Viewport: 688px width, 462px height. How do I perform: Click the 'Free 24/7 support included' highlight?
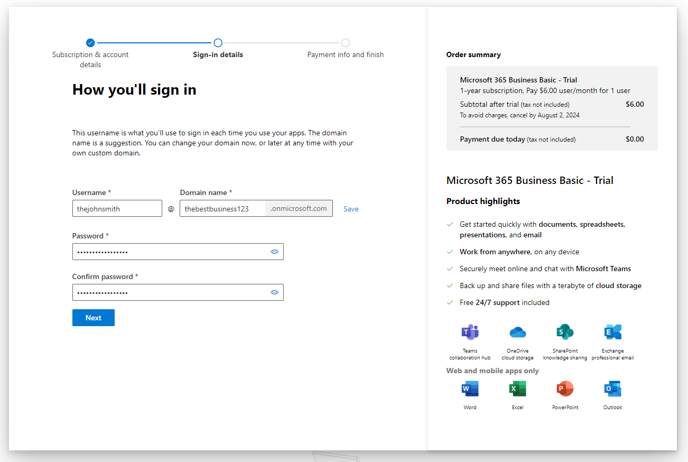[505, 302]
